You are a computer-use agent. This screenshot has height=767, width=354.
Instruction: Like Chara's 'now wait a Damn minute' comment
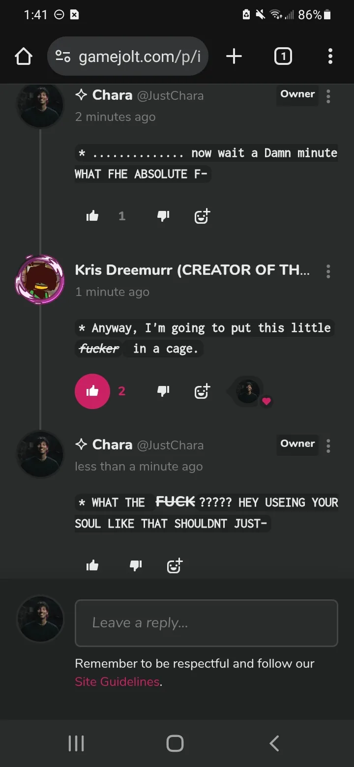pos(92,216)
